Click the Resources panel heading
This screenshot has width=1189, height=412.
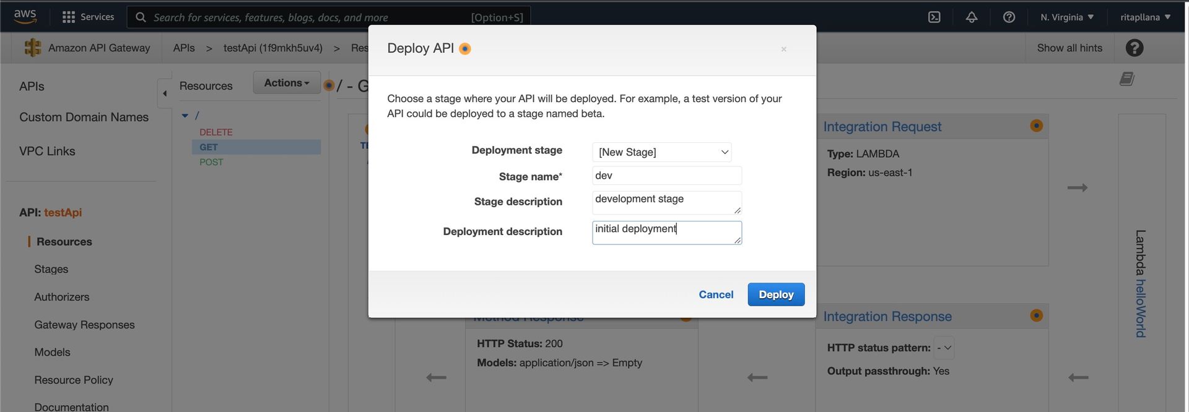pyautogui.click(x=206, y=86)
